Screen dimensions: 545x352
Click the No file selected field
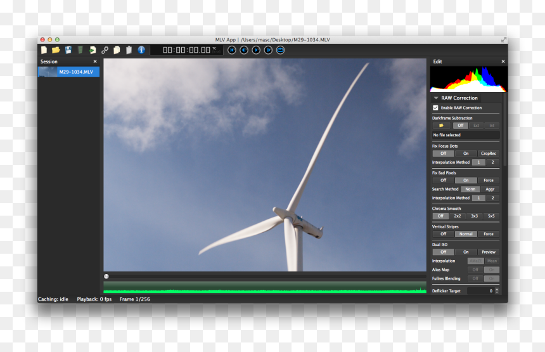tap(466, 135)
